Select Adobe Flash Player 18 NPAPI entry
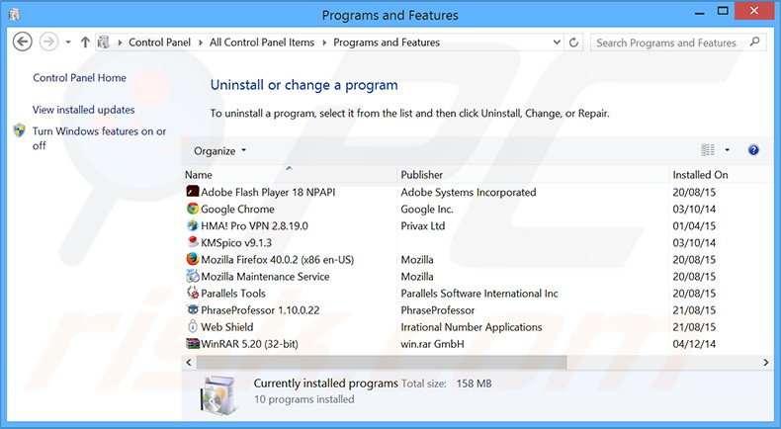Viewport: 781px width, 429px height. (x=268, y=192)
